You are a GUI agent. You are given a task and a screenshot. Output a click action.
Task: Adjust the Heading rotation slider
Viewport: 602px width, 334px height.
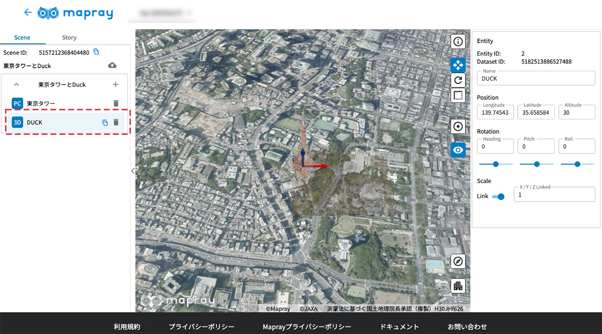click(496, 164)
